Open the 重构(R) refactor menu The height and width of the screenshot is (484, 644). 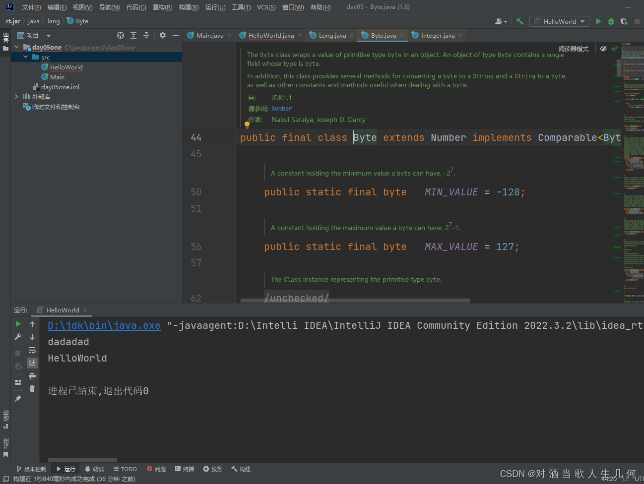point(162,7)
